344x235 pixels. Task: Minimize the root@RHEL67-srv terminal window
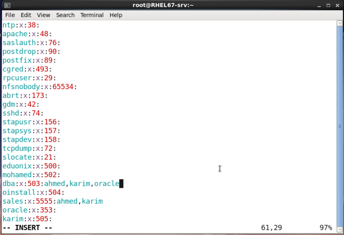tap(319, 5)
